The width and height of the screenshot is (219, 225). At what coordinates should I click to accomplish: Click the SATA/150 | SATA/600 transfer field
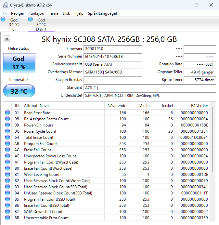point(112,72)
